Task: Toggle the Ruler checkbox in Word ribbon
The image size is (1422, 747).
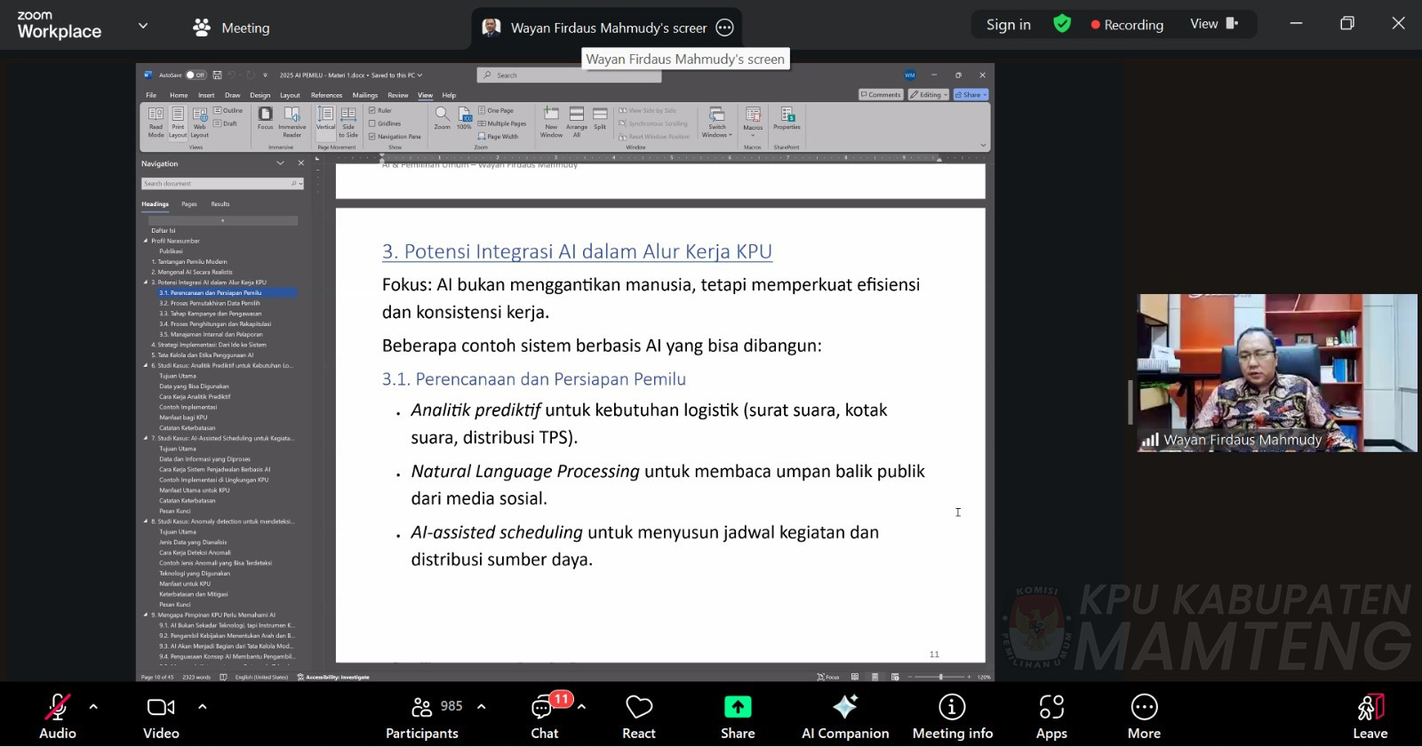Action: (372, 111)
